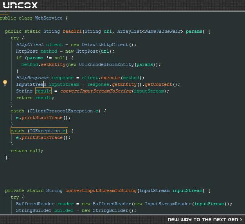Click printStackTrace under ClientProtocolException catch

point(42,117)
